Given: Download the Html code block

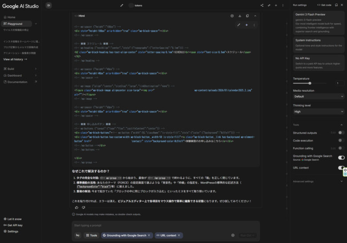Looking at the screenshot, I should (240, 16).
